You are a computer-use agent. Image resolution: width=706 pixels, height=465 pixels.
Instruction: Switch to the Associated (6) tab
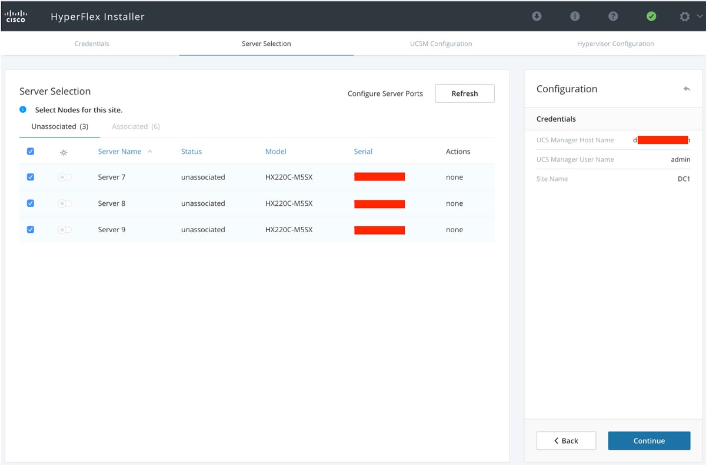[x=136, y=126]
